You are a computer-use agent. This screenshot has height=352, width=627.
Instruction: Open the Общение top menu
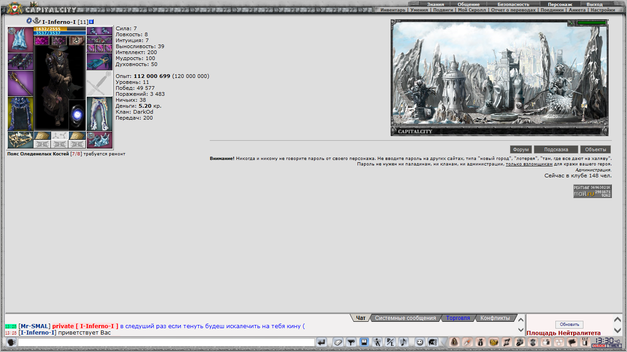(x=469, y=4)
